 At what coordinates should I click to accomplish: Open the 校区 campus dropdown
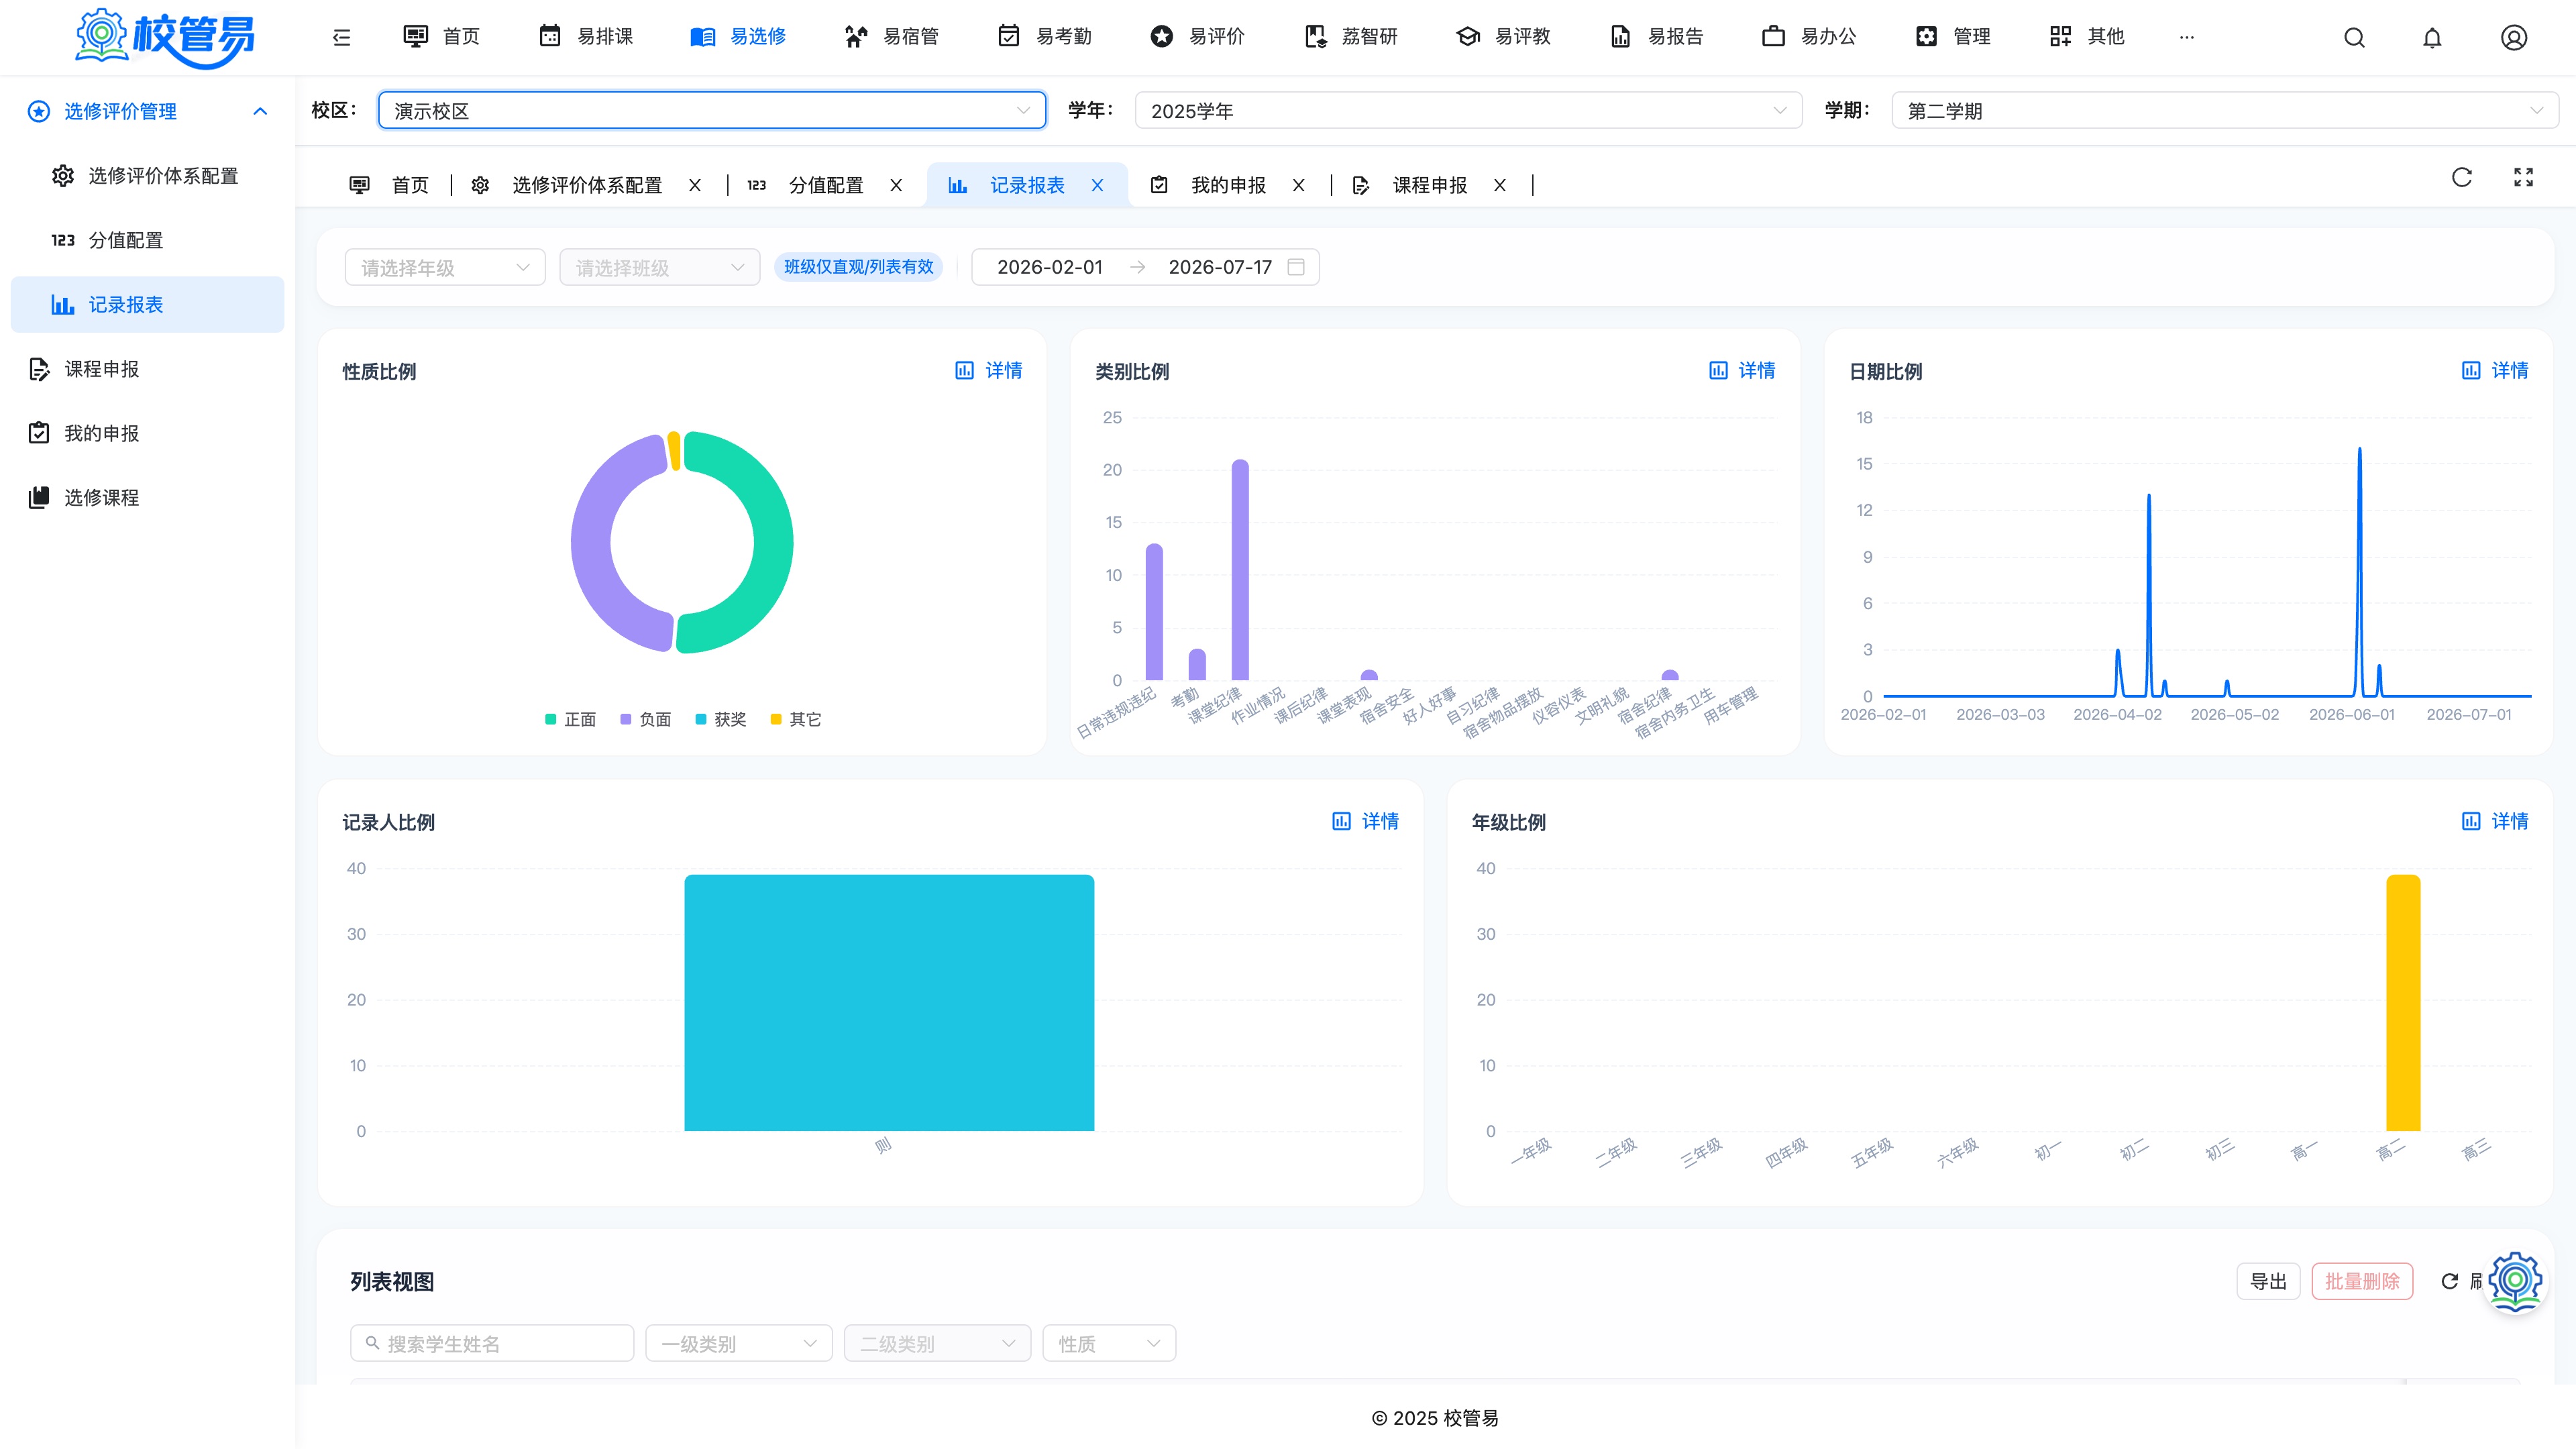pyautogui.click(x=712, y=110)
